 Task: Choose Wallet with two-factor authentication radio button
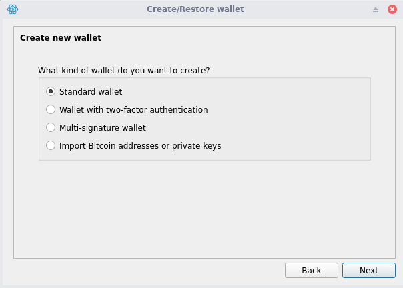[x=51, y=109]
